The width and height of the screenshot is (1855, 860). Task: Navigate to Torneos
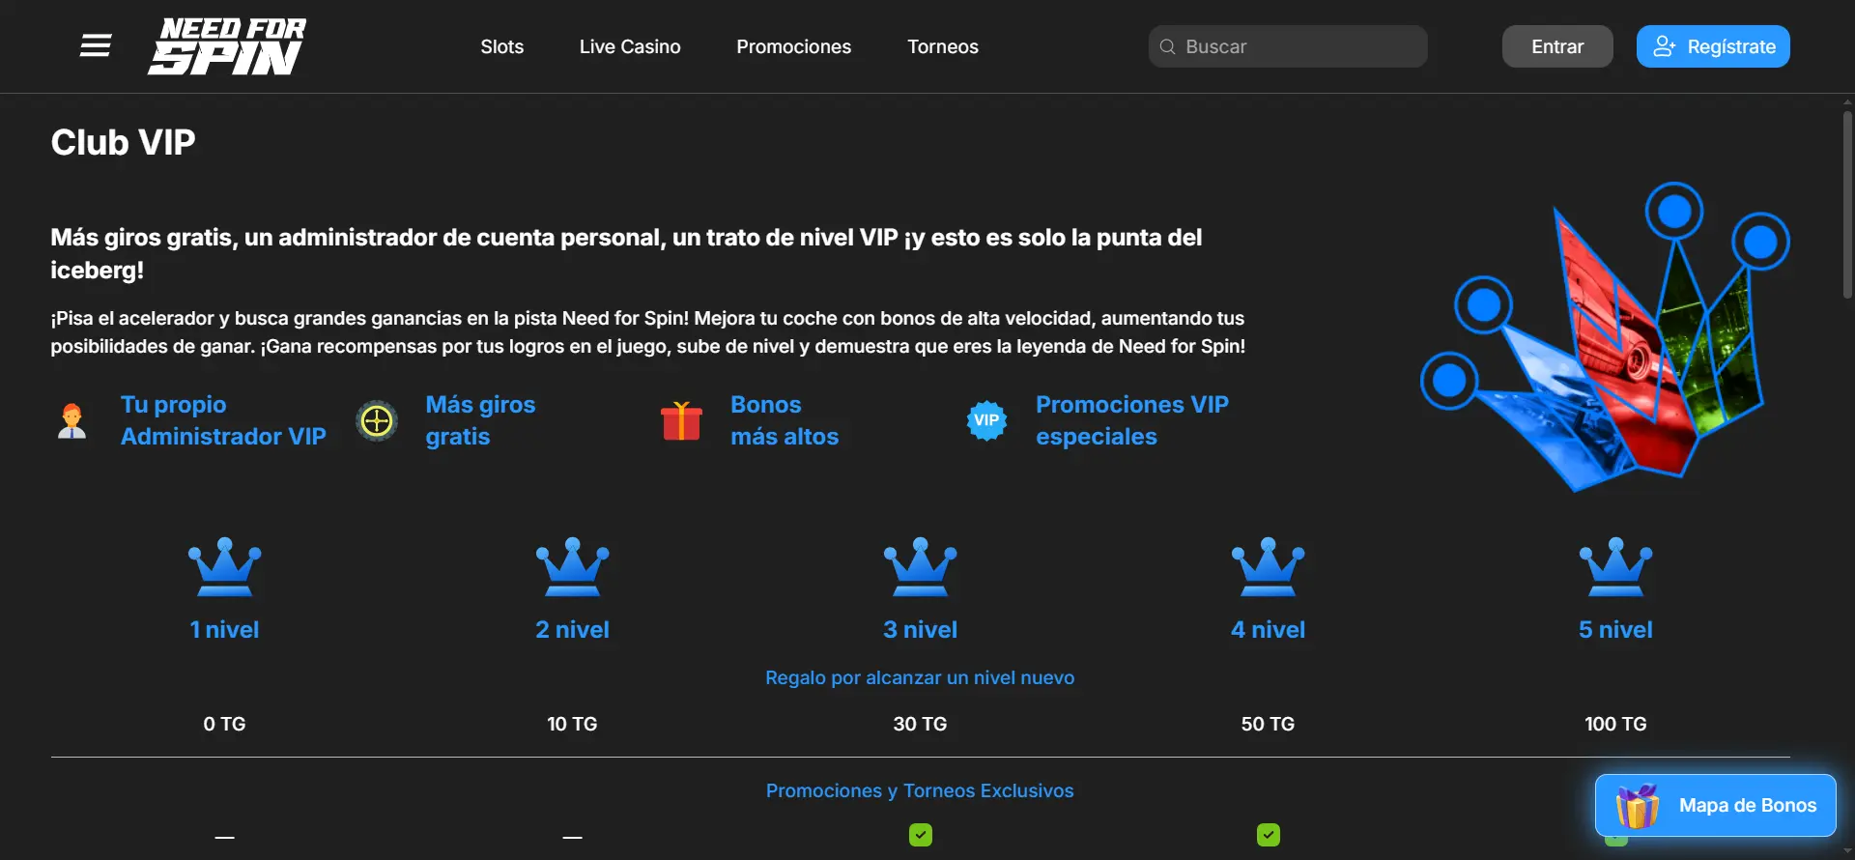click(942, 46)
